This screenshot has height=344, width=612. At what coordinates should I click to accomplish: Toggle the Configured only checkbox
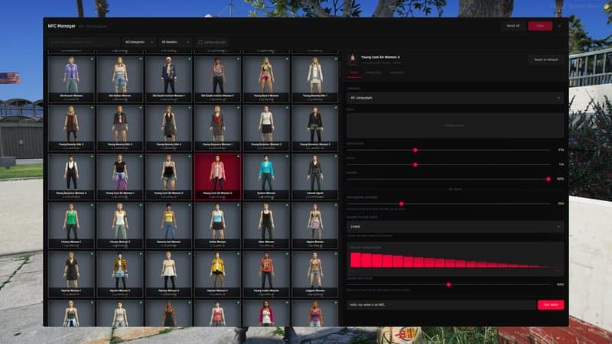click(200, 42)
